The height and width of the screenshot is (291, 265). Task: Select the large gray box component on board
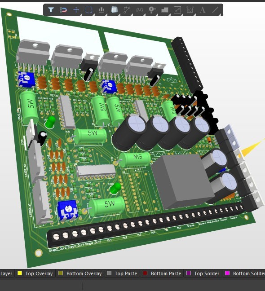183,181
